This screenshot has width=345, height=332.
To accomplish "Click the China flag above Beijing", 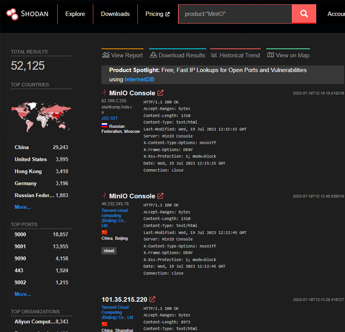I will 105,232.
